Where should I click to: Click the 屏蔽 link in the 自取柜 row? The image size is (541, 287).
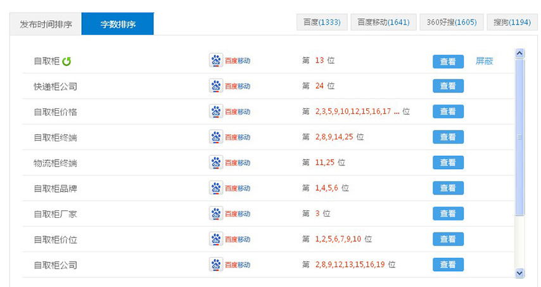484,61
